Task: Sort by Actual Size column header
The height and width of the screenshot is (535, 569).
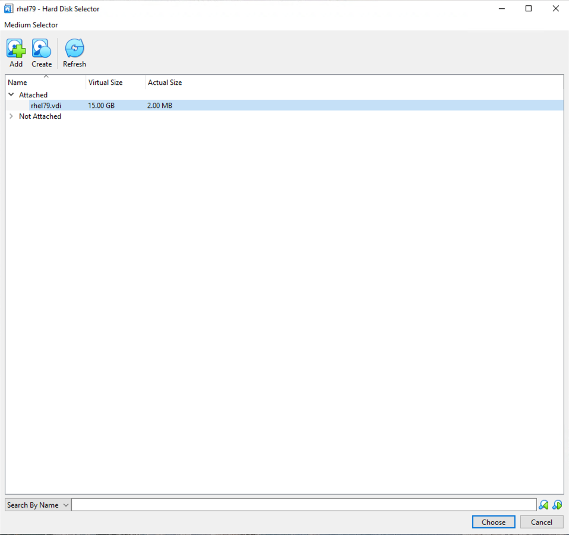Action: tap(165, 83)
